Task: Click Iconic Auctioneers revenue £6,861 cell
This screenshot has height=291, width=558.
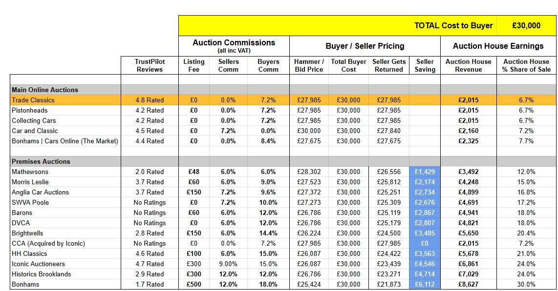Action: coord(468,264)
